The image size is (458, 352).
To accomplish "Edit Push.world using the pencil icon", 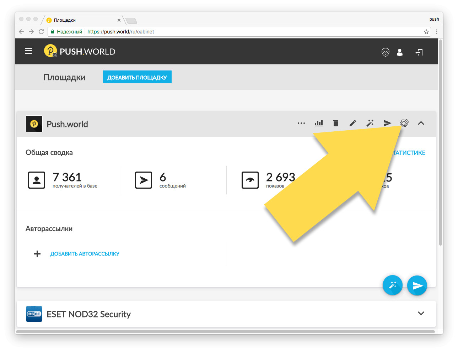I will point(352,123).
